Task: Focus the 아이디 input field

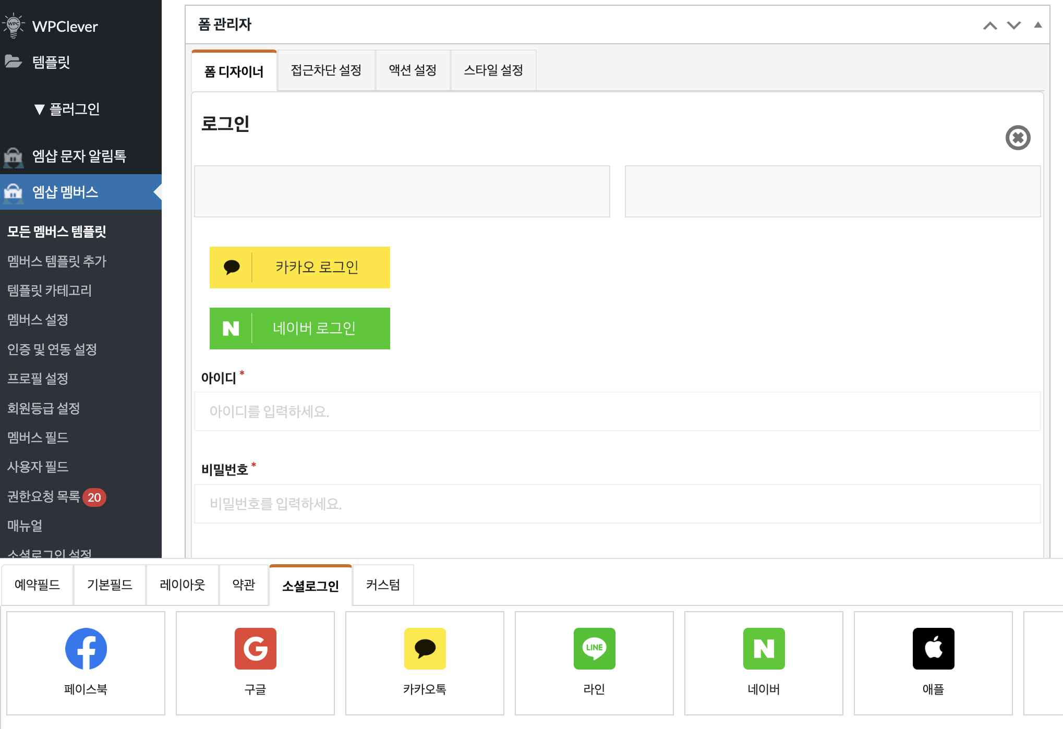Action: pos(618,411)
